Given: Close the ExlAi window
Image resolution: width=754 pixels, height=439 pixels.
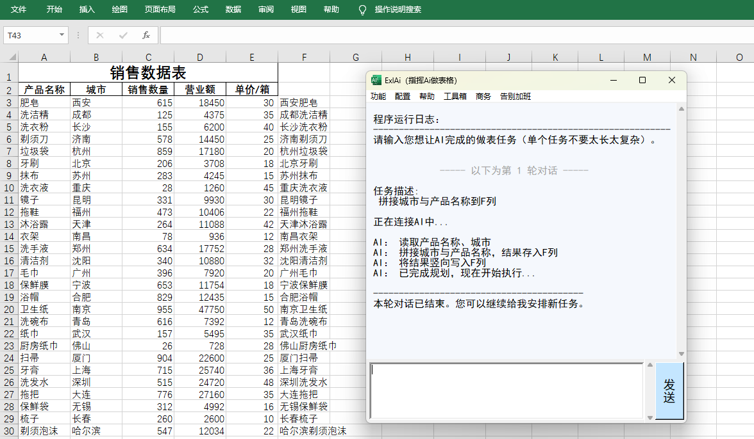Looking at the screenshot, I should [672, 80].
